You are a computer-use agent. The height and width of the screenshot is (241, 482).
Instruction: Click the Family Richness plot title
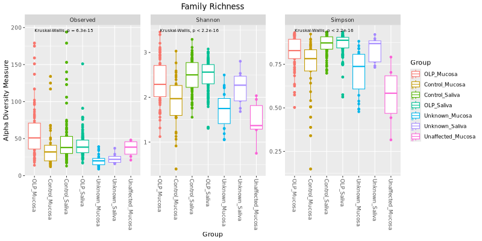(x=213, y=7)
